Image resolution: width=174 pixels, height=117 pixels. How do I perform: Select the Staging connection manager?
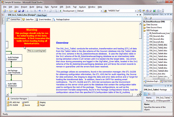(41, 102)
